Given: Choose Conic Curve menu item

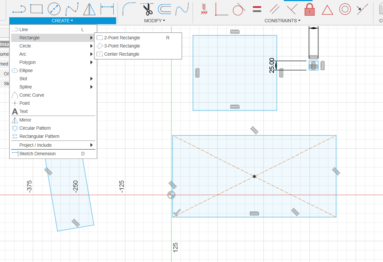Looking at the screenshot, I should 53,95.
